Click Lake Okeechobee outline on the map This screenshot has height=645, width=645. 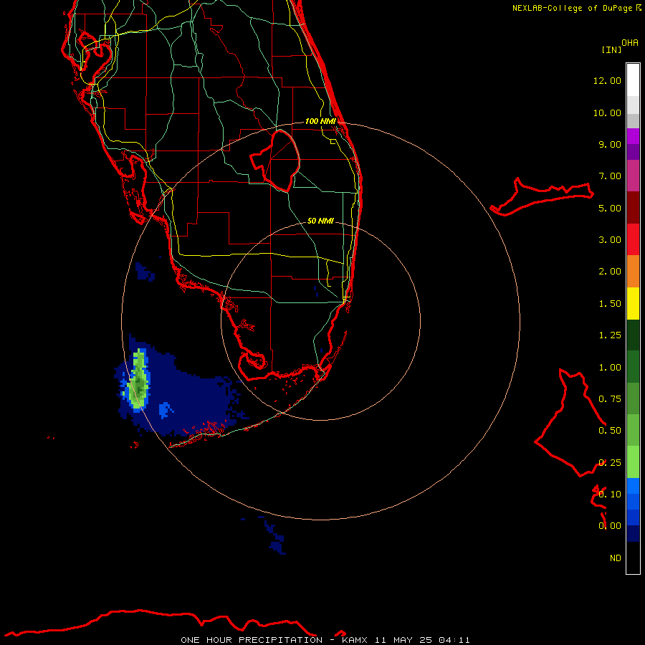pos(276,161)
